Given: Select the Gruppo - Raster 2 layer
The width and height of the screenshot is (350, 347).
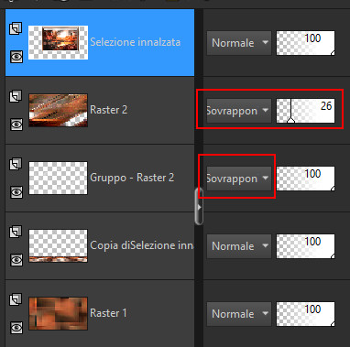Looking at the screenshot, I should pyautogui.click(x=100, y=179).
